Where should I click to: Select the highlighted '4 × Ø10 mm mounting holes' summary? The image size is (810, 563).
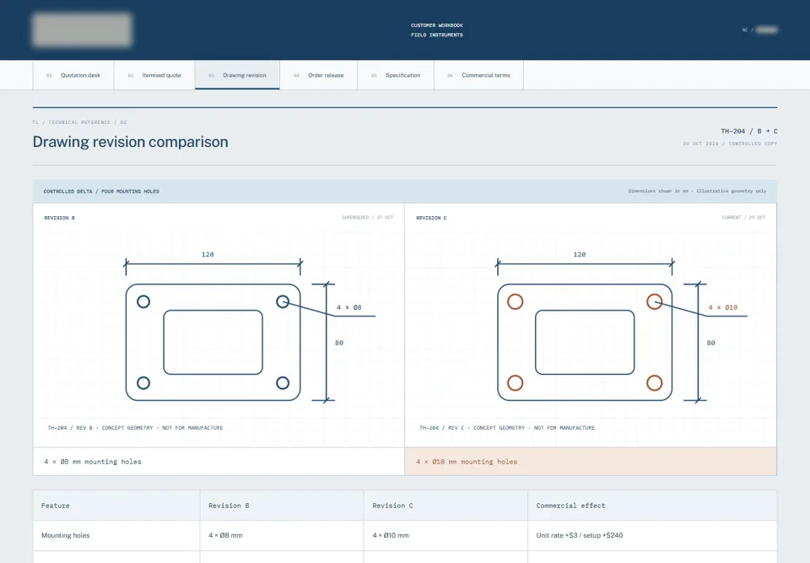(467, 462)
